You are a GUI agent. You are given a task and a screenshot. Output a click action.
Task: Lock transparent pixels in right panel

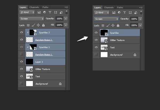pyautogui.click(x=103, y=25)
